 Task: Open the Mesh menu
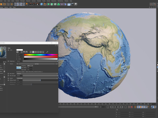tap(9, 1)
